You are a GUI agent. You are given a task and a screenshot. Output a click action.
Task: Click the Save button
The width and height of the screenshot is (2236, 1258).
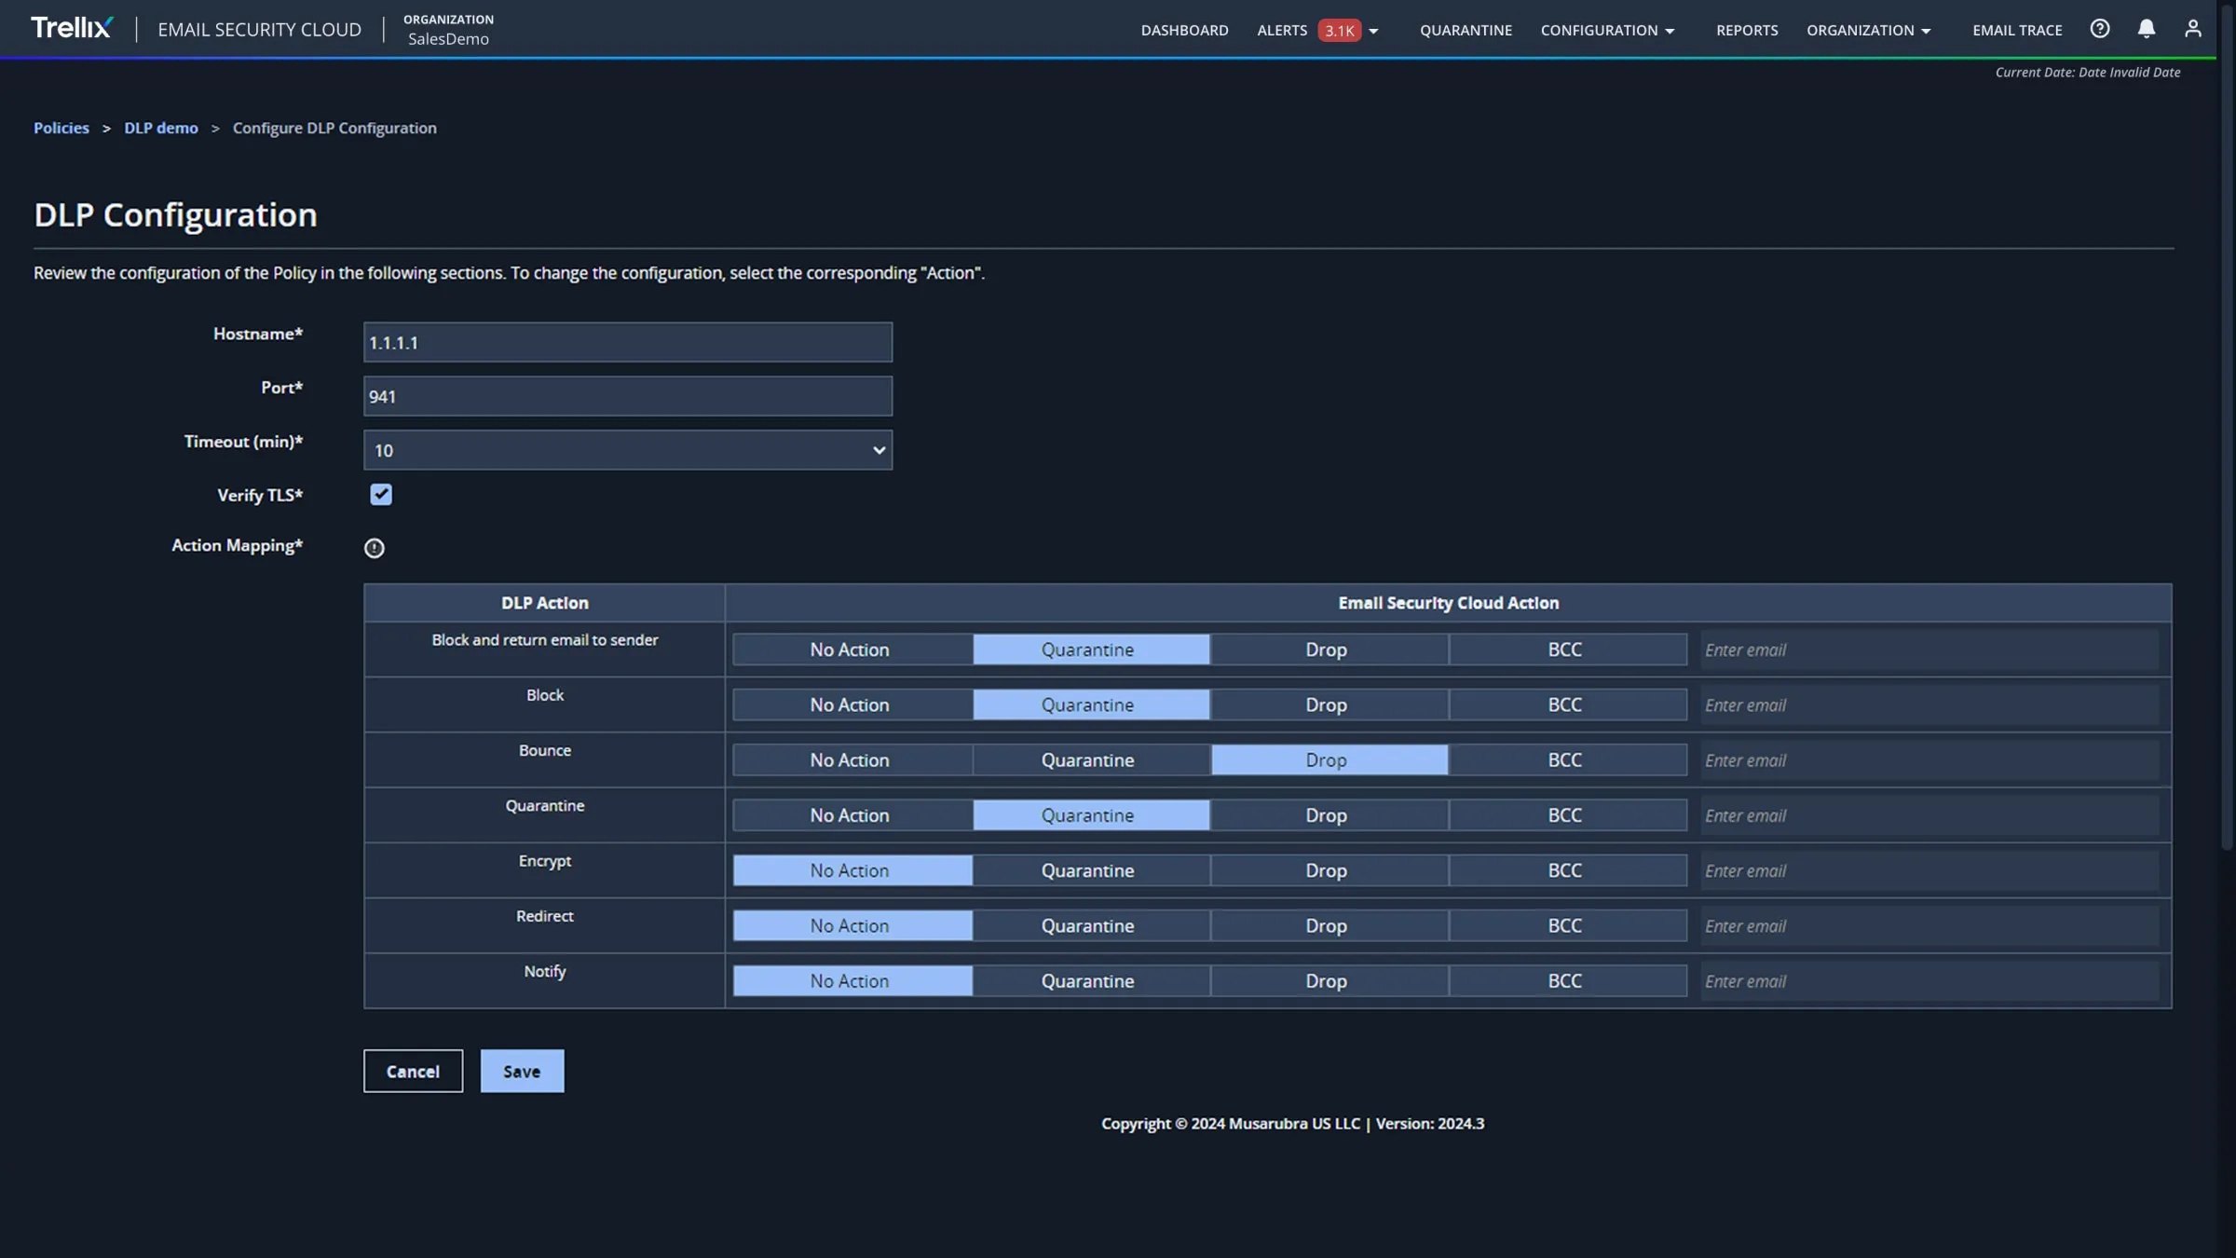(x=522, y=1071)
